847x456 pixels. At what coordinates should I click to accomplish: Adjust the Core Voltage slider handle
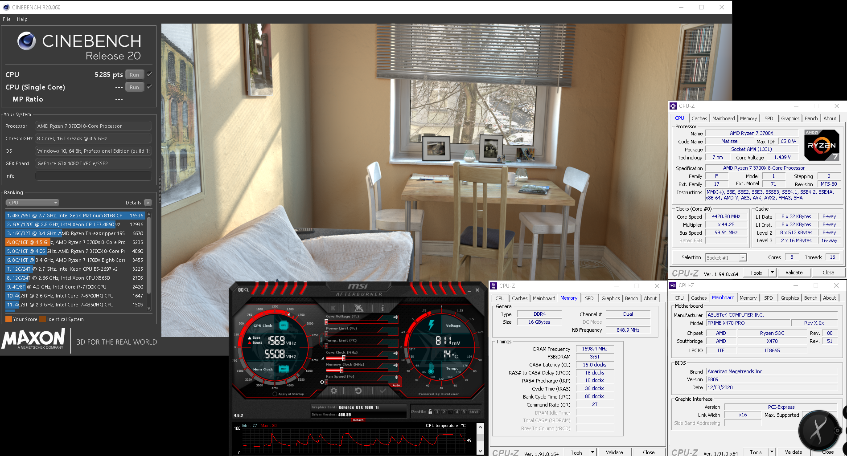coord(326,322)
